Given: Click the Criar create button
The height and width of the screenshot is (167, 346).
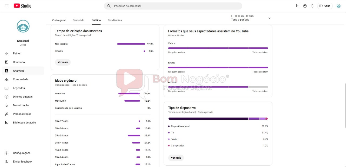Looking at the screenshot, I should coord(325,6).
